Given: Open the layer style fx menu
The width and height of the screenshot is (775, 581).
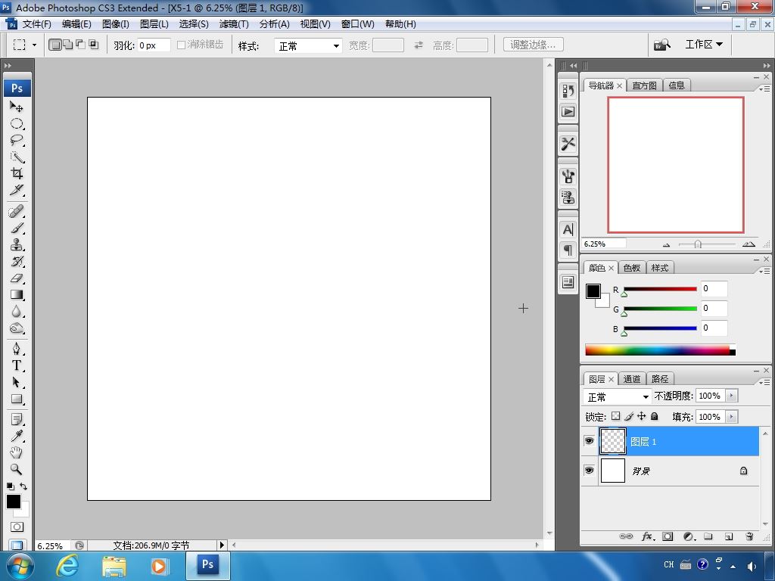Looking at the screenshot, I should click(x=647, y=536).
